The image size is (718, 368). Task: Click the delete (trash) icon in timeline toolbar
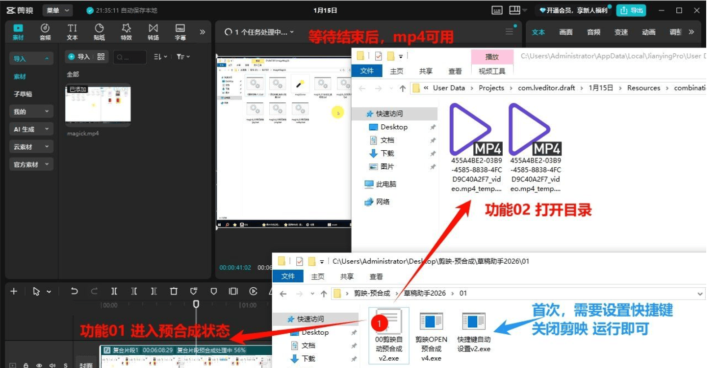point(173,291)
